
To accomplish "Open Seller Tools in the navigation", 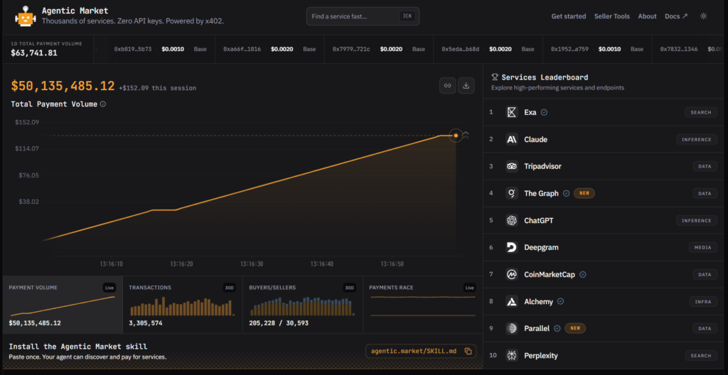I will [x=612, y=16].
